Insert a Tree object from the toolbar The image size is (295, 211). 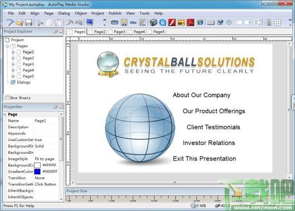pyautogui.click(x=268, y=23)
